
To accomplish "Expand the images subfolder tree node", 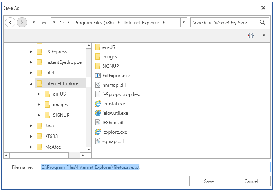I will tap(39, 105).
